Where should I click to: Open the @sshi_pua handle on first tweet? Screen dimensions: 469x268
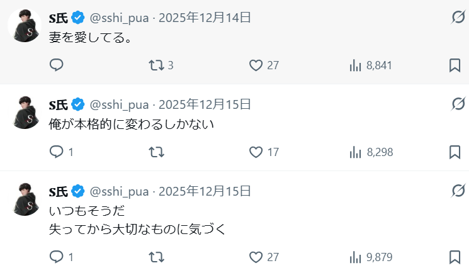coord(120,18)
